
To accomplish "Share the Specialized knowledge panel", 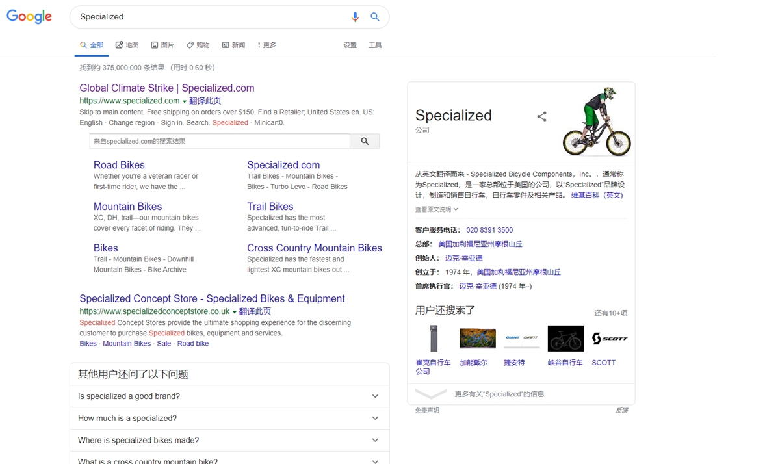I will click(x=541, y=116).
